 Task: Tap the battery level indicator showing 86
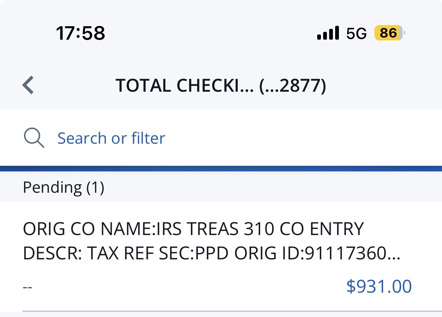point(389,34)
